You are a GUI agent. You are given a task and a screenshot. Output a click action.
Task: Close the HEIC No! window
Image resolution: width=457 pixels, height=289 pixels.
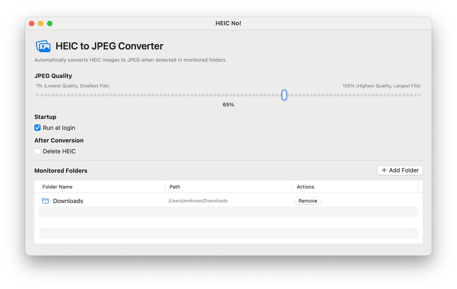coord(32,24)
